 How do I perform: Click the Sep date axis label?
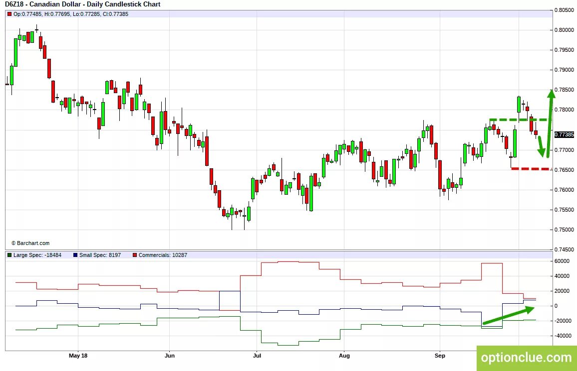pos(440,356)
